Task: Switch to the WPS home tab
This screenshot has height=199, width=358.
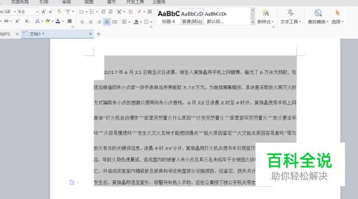Action: (x=5, y=34)
